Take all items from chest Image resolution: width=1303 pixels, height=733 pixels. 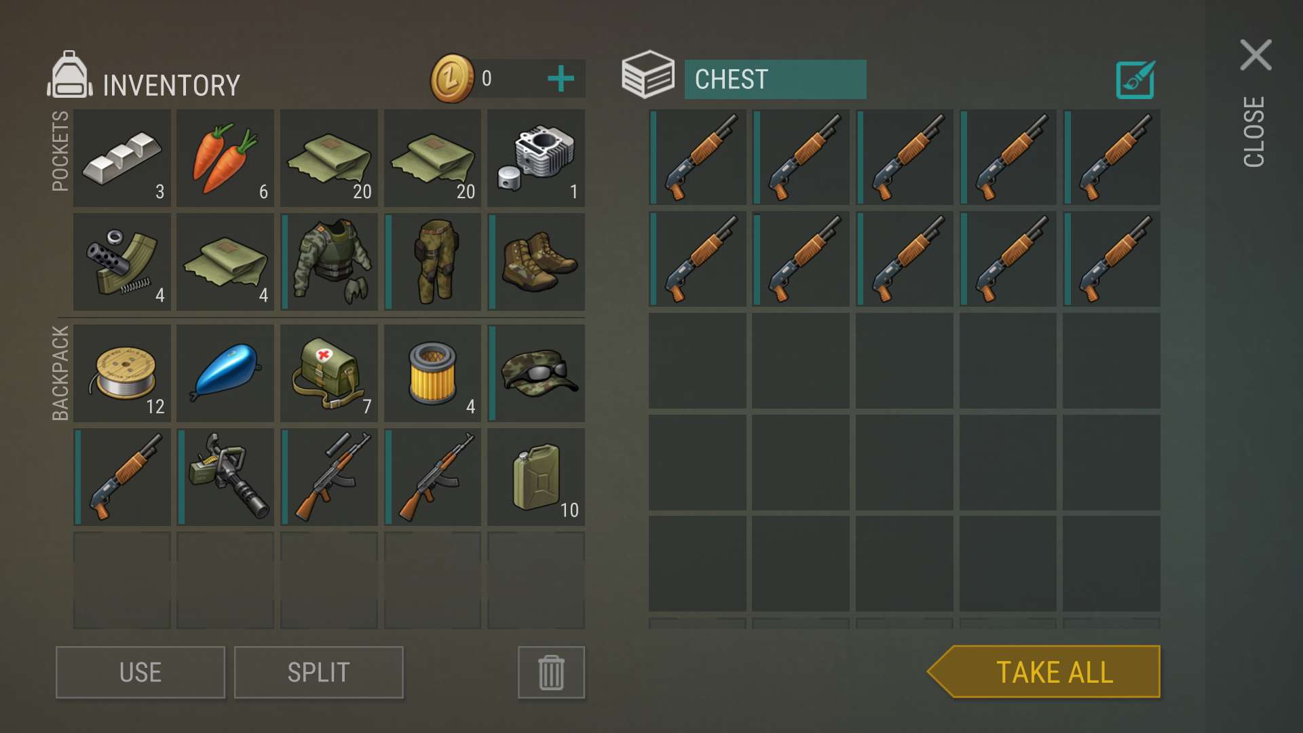(1044, 672)
